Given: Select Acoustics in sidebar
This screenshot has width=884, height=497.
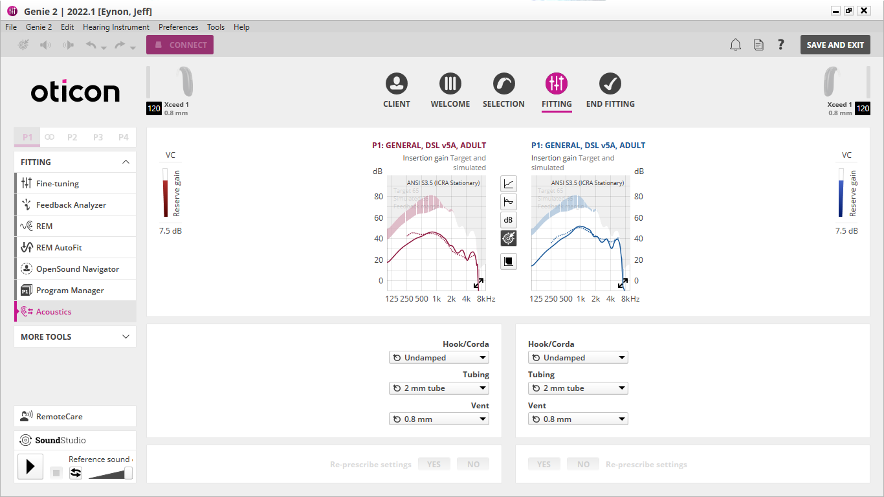Looking at the screenshot, I should coord(75,311).
